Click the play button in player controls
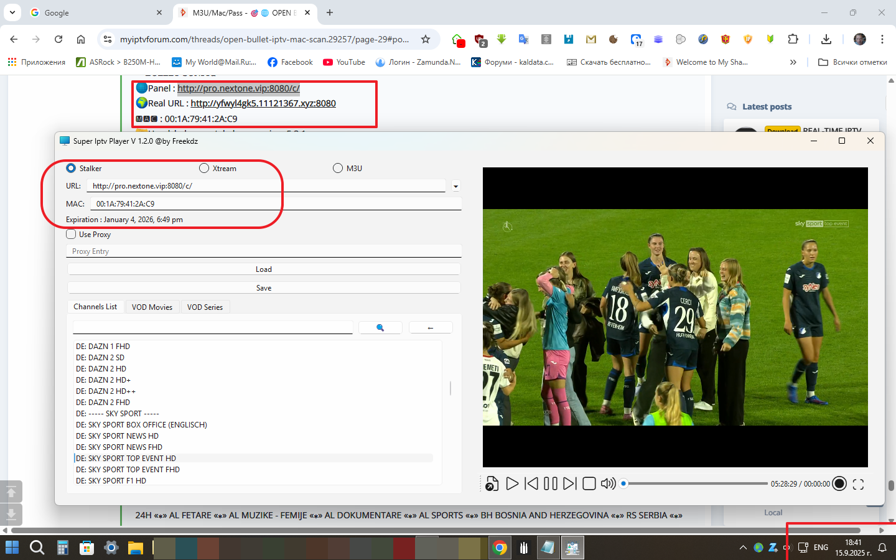The width and height of the screenshot is (896, 560). 512,483
